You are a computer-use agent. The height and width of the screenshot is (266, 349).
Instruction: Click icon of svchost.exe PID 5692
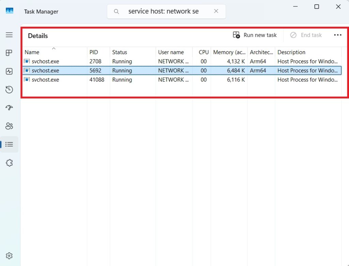[x=27, y=70]
